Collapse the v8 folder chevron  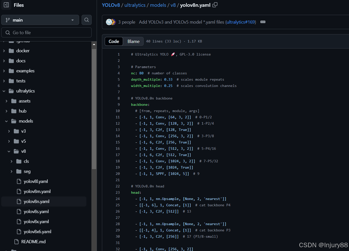[9, 151]
